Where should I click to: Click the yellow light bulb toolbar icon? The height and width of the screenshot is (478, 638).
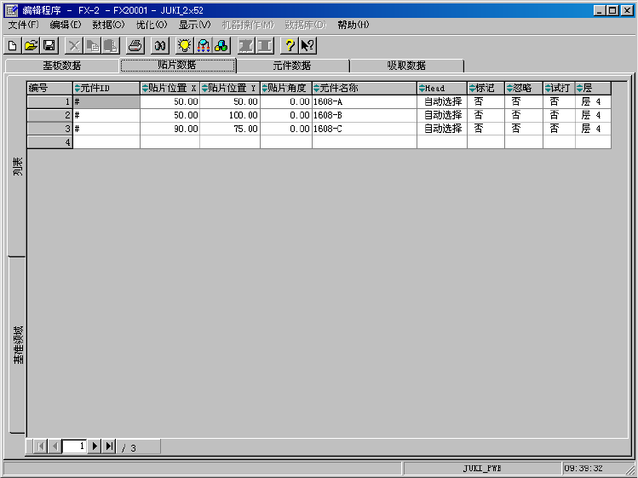(x=185, y=46)
